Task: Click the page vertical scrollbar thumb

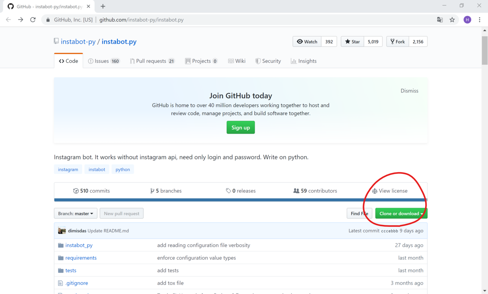Action: coord(485,50)
